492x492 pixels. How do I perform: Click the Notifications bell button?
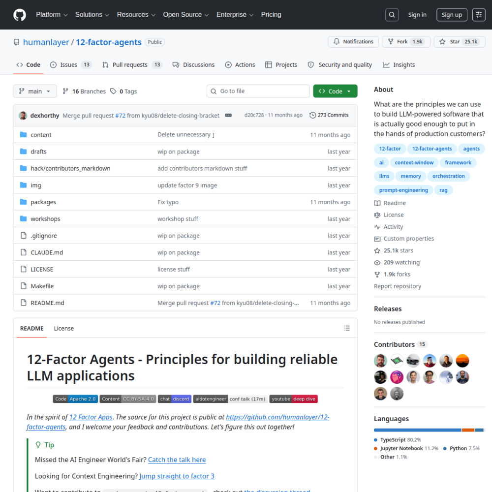[353, 42]
